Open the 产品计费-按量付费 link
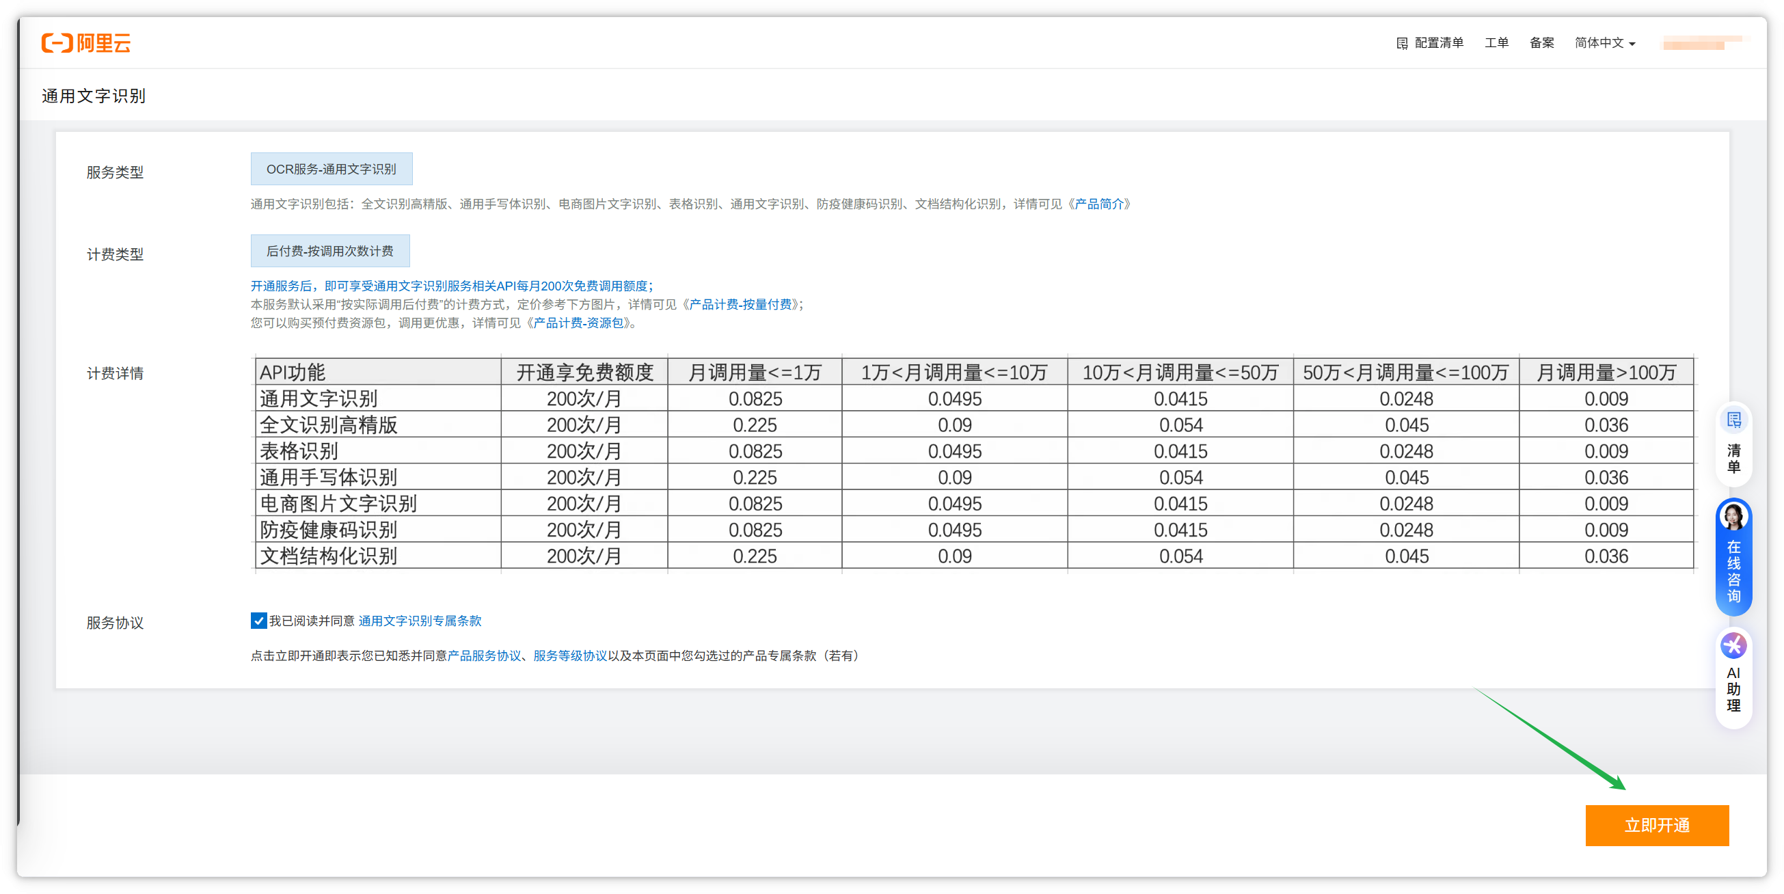Viewport: 1784px width, 894px height. tap(740, 305)
